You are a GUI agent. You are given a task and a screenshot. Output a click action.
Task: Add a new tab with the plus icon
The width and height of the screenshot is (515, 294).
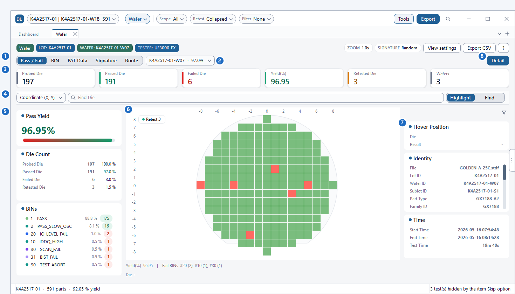[x=507, y=34]
